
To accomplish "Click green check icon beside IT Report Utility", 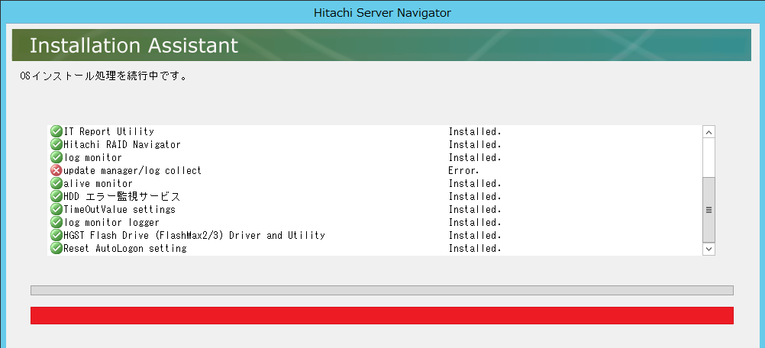I will point(56,131).
